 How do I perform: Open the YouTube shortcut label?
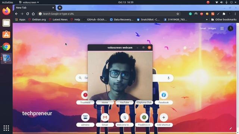[124, 103]
